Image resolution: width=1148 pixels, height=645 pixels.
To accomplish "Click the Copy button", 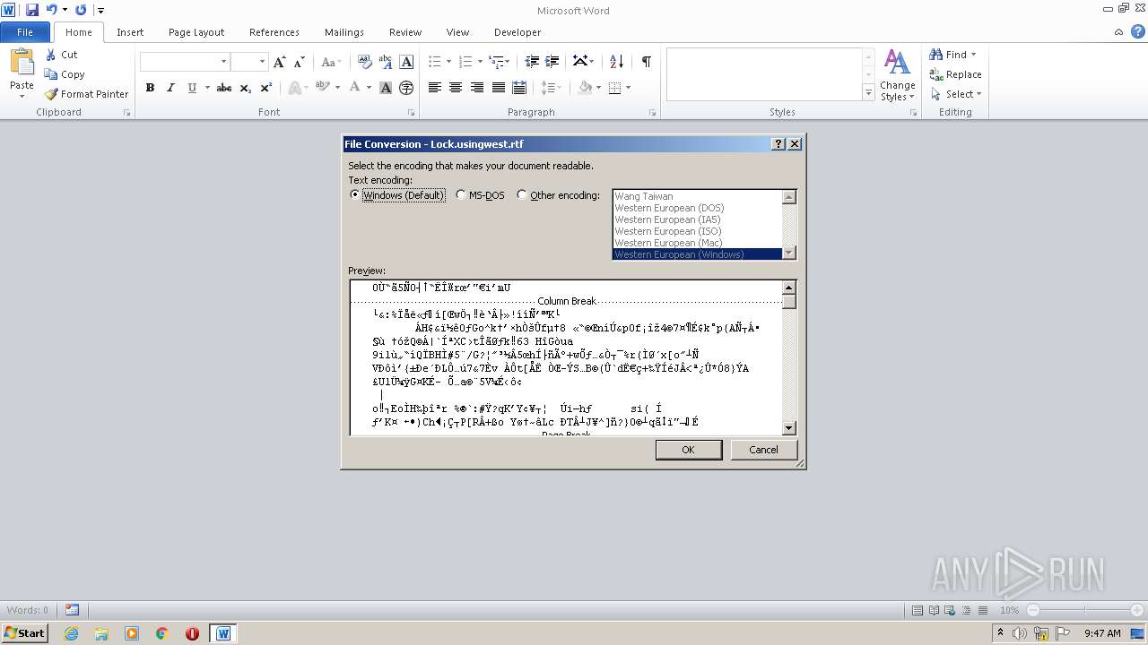I will [65, 74].
